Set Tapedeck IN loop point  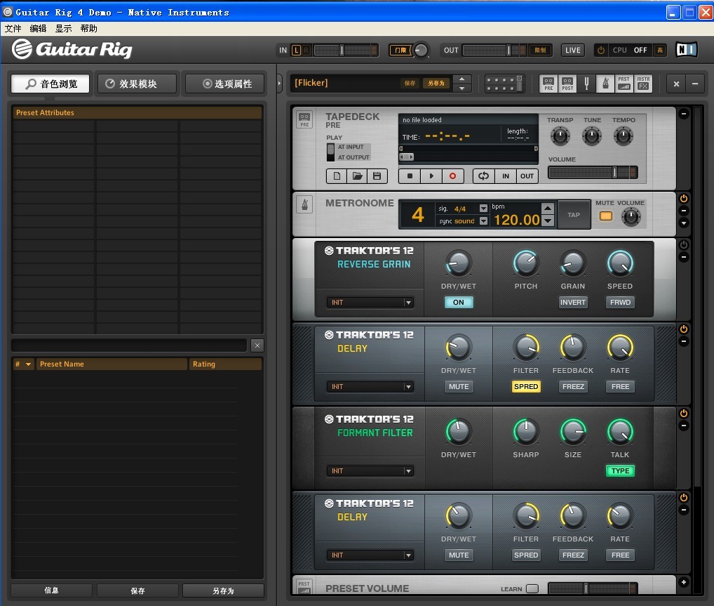[x=506, y=176]
